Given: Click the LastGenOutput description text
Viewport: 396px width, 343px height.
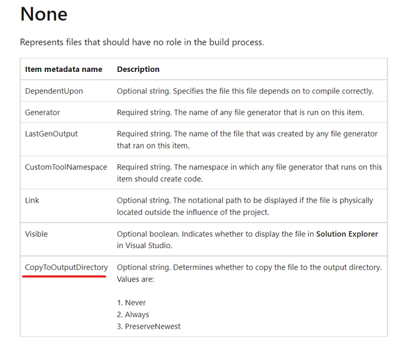Looking at the screenshot, I should (x=247, y=139).
